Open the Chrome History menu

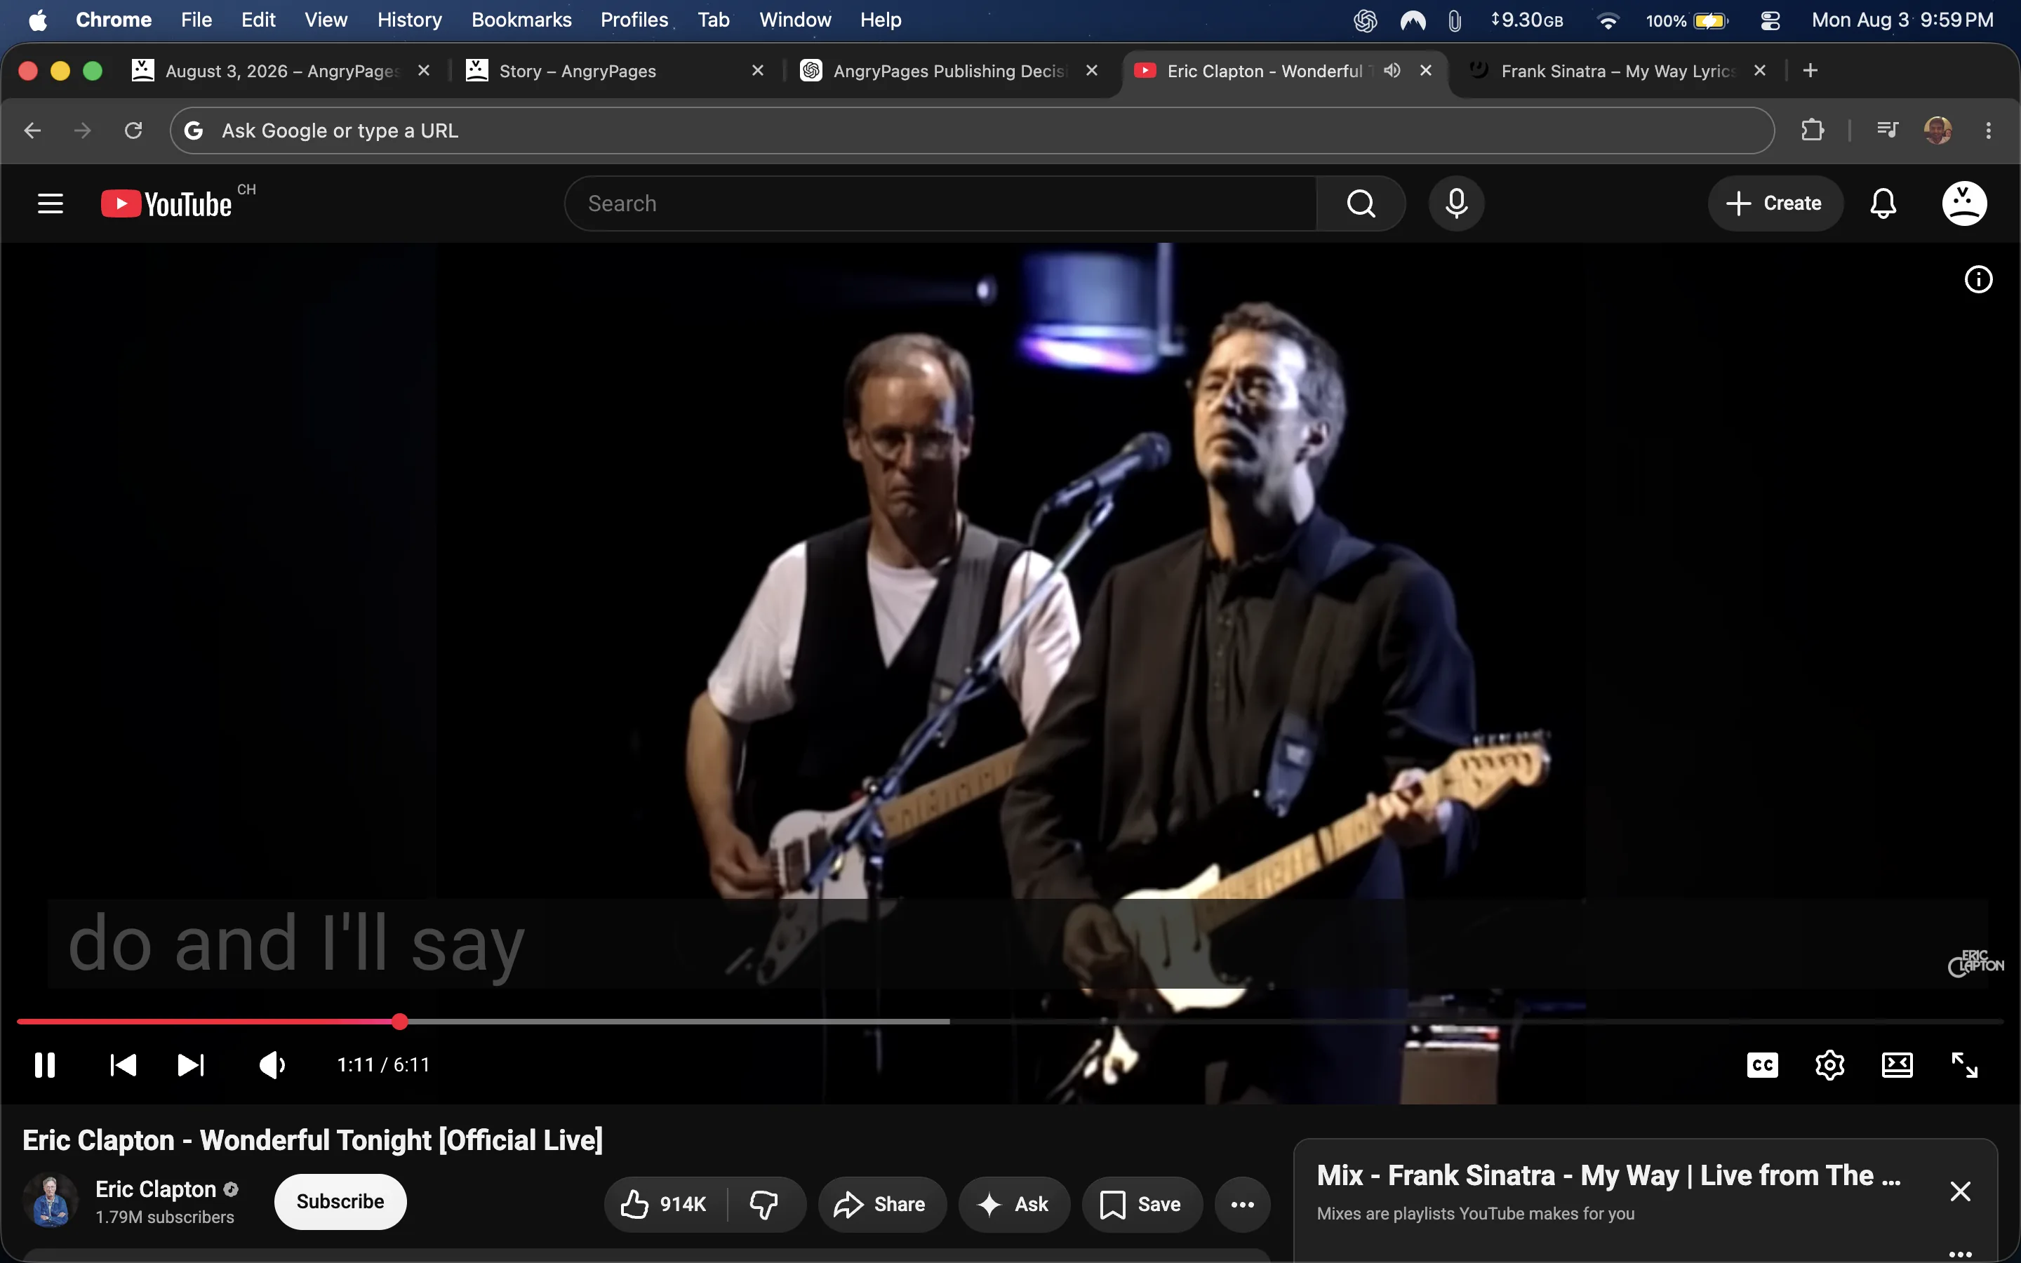(x=409, y=20)
